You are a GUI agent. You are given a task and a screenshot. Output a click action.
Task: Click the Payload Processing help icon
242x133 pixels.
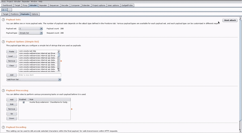pyautogui.click(x=3, y=91)
